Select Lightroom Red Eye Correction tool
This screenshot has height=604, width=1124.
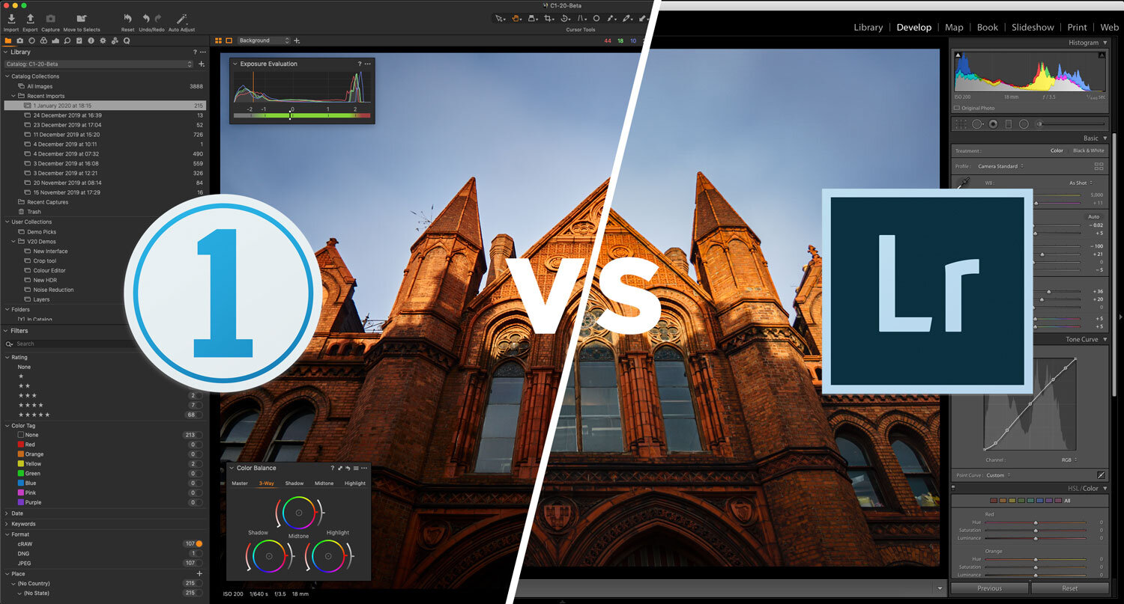[993, 124]
